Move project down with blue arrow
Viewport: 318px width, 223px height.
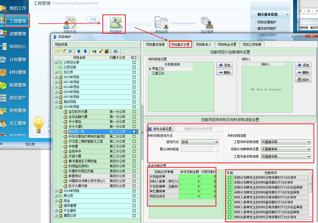[x=85, y=51]
